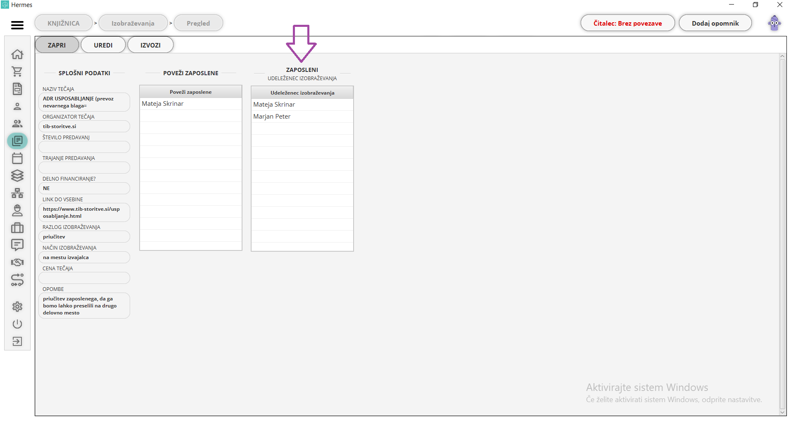Click the Izobraževanja breadcrumb

[x=133, y=23]
